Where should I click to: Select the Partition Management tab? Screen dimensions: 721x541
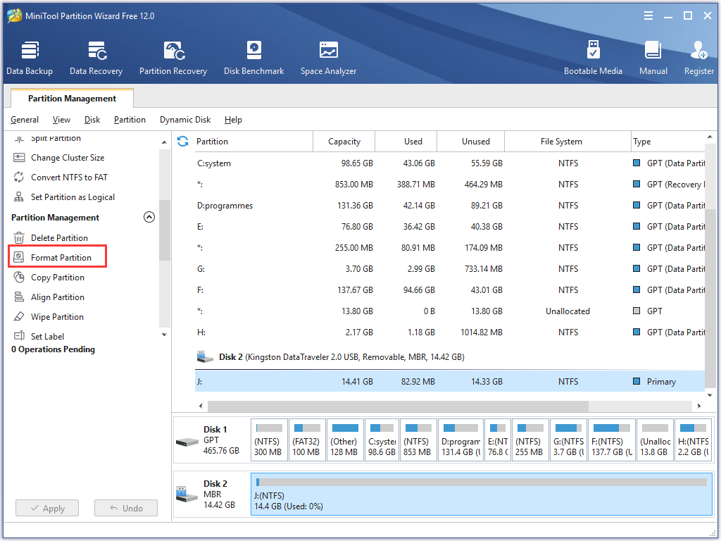(72, 99)
